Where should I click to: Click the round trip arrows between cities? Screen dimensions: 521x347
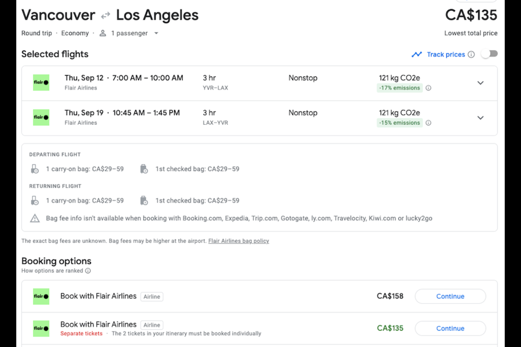pyautogui.click(x=105, y=16)
